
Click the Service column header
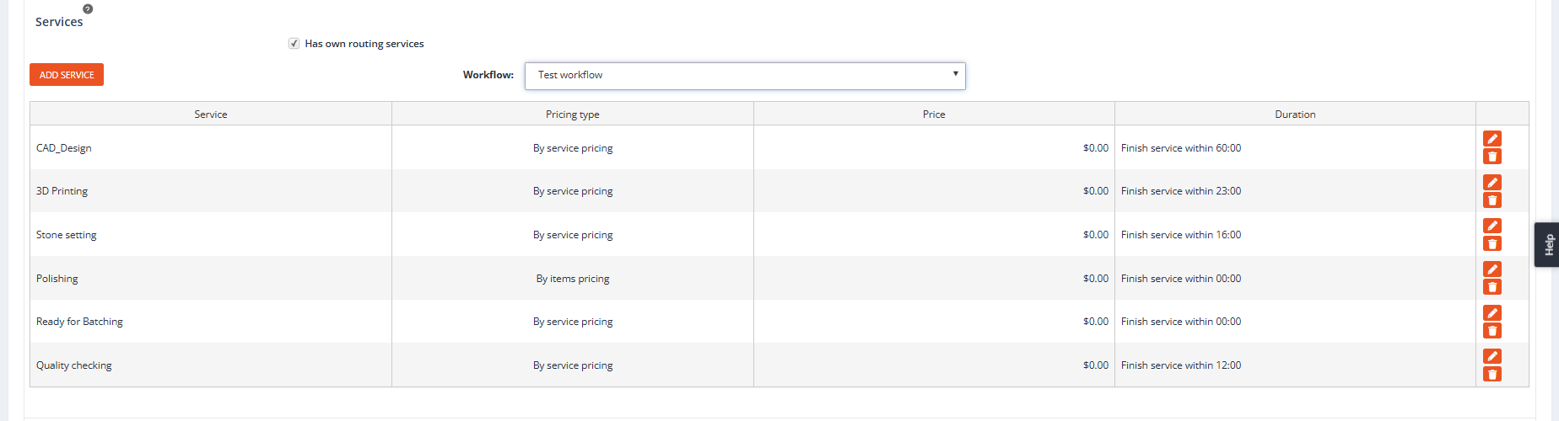(210, 115)
